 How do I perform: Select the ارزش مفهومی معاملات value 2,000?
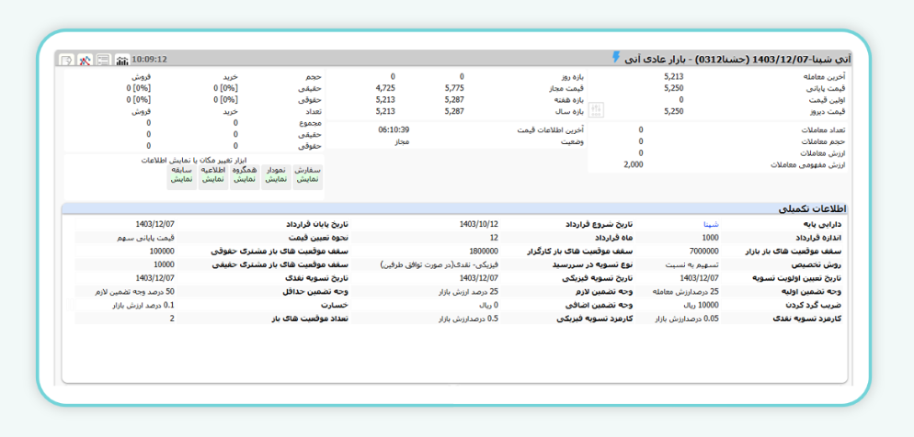point(633,164)
